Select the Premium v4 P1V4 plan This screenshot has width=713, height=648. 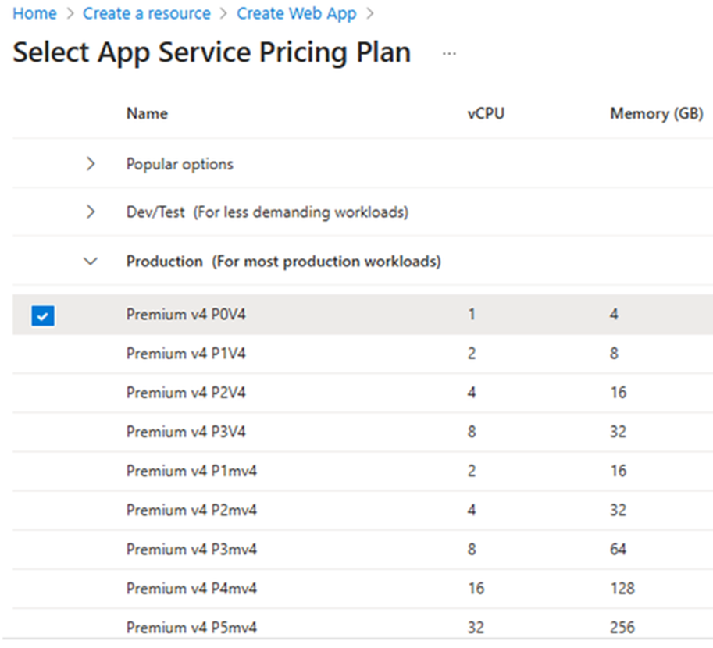tap(186, 354)
